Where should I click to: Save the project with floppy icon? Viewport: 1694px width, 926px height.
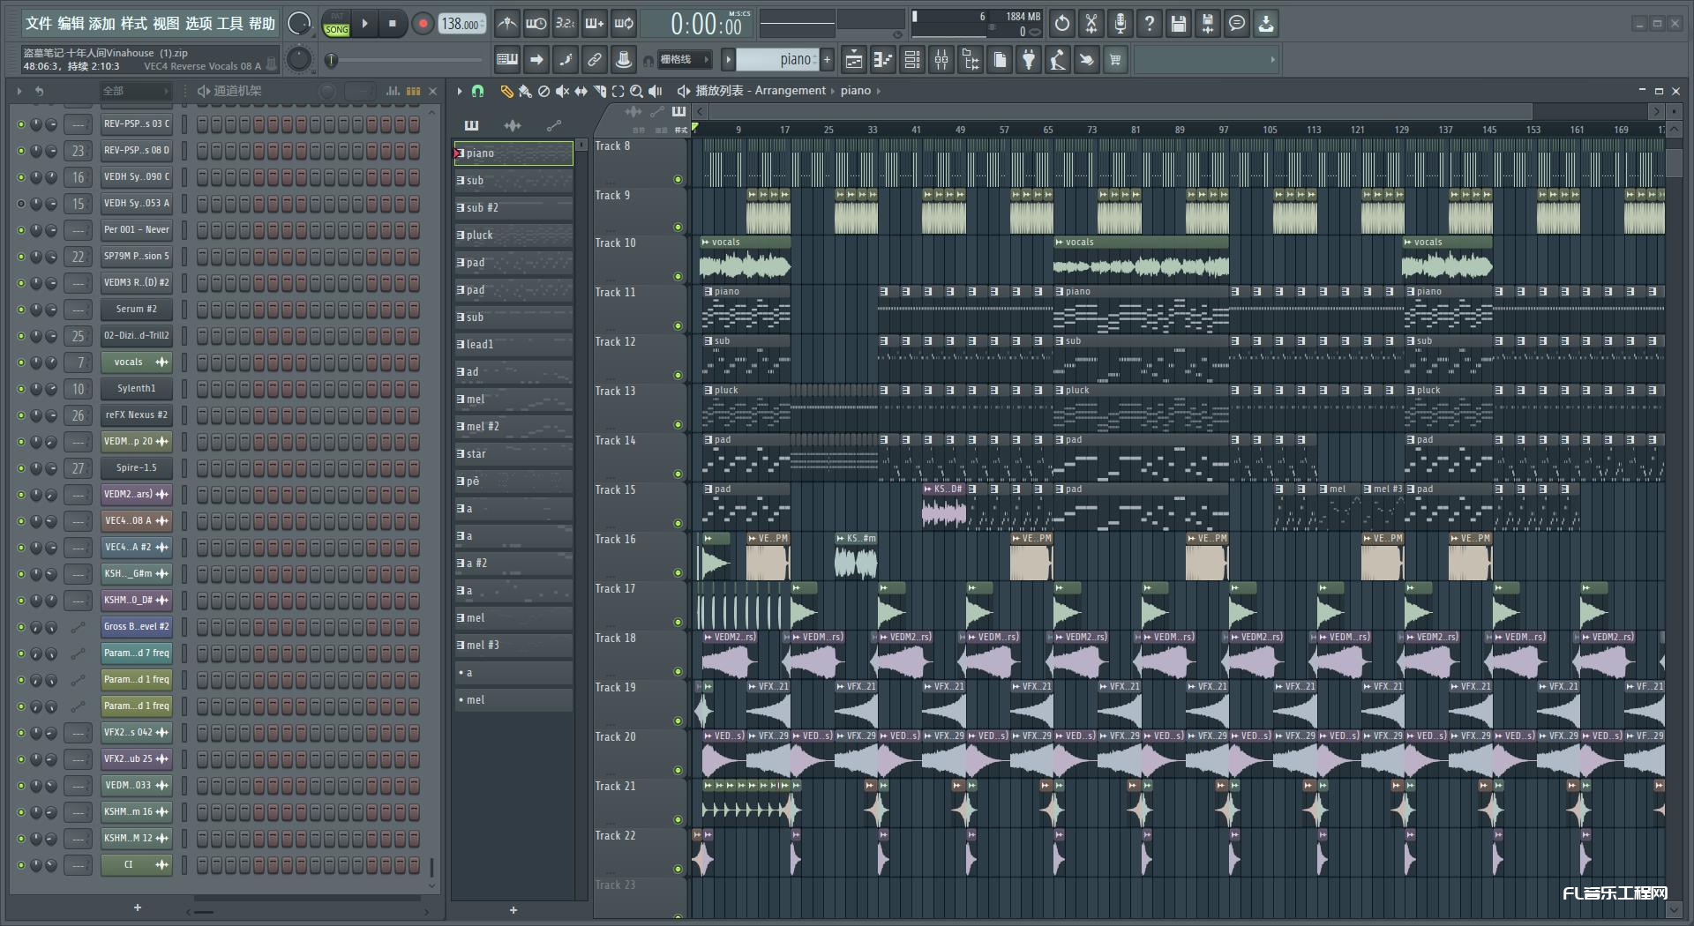1179,24
